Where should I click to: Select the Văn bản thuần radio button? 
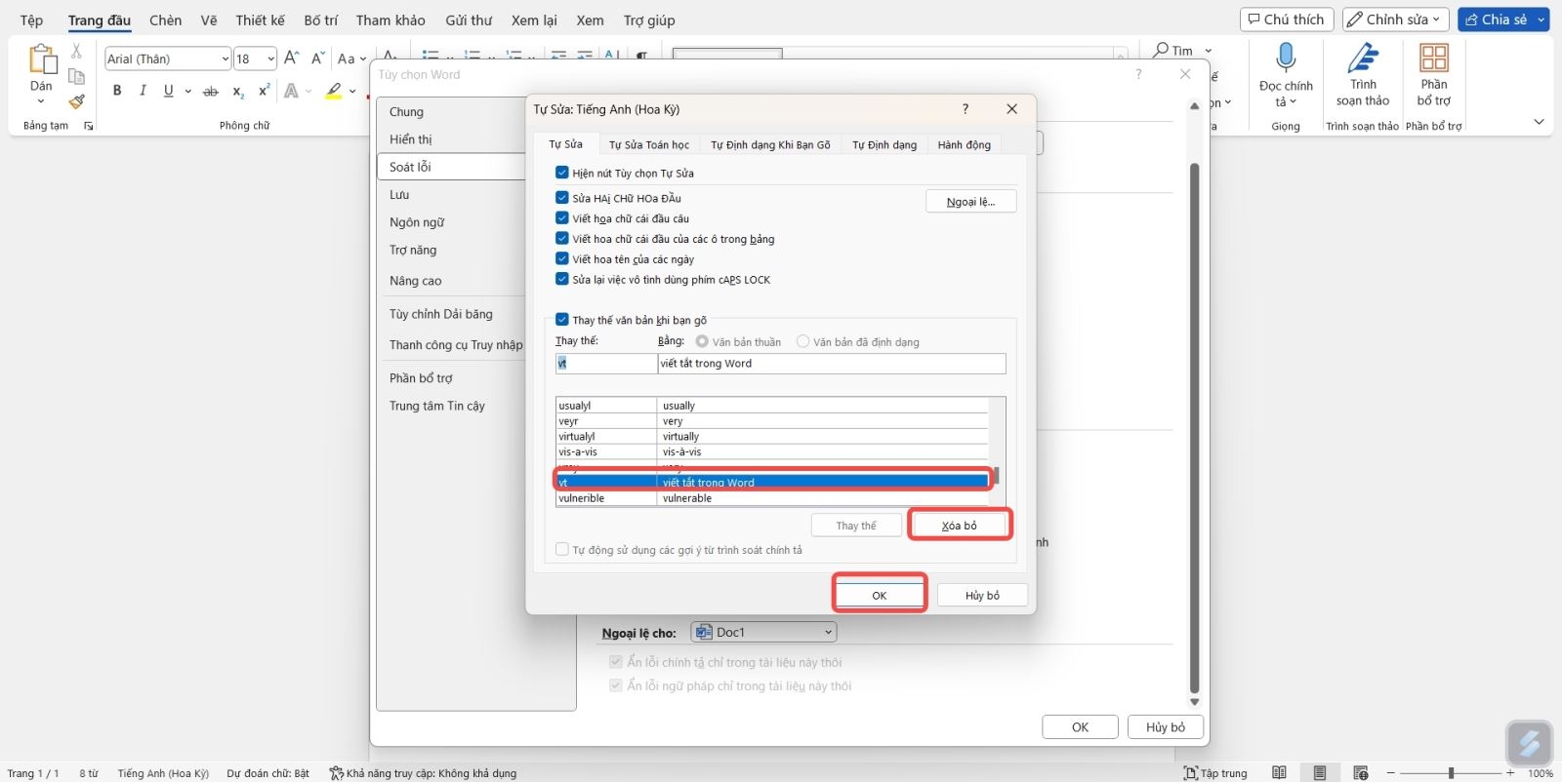(702, 342)
